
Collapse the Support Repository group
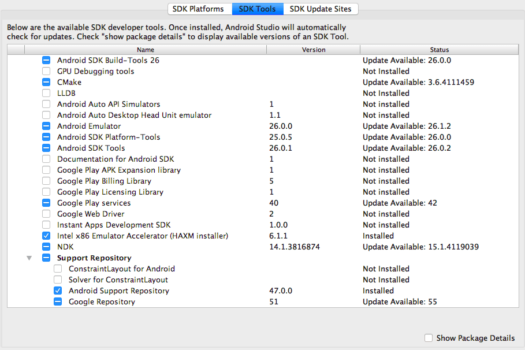pos(29,258)
